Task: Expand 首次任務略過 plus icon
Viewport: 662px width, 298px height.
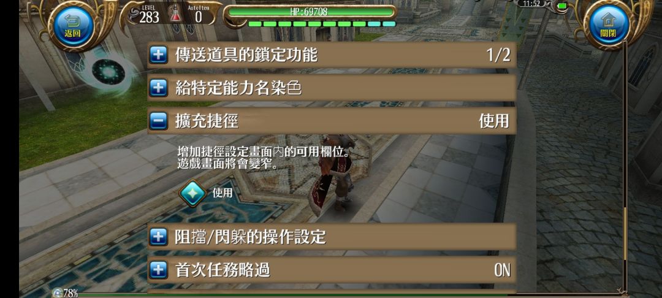Action: click(158, 270)
